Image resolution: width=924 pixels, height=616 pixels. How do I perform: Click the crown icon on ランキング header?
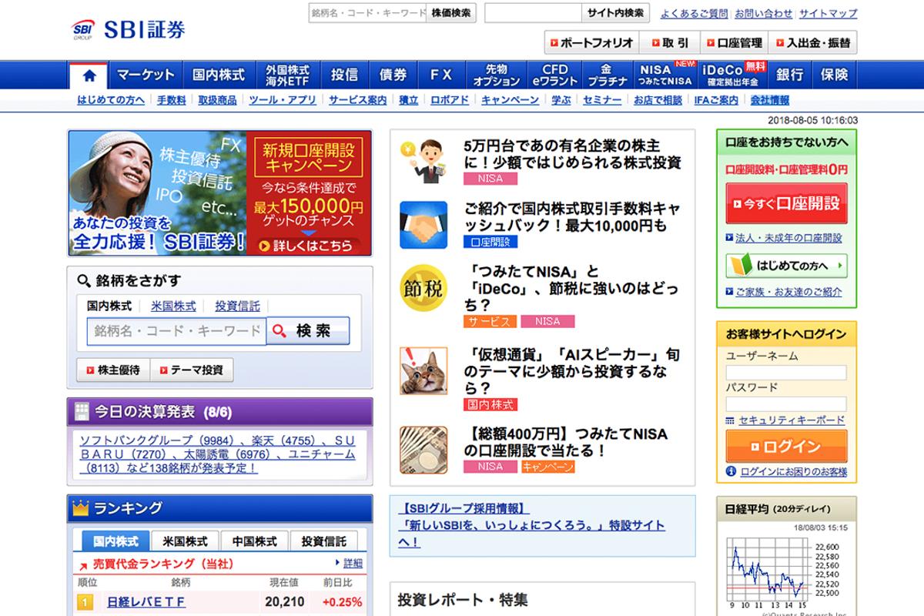(x=80, y=508)
